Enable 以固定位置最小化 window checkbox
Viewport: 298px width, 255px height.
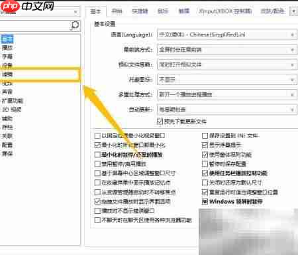click(x=97, y=135)
